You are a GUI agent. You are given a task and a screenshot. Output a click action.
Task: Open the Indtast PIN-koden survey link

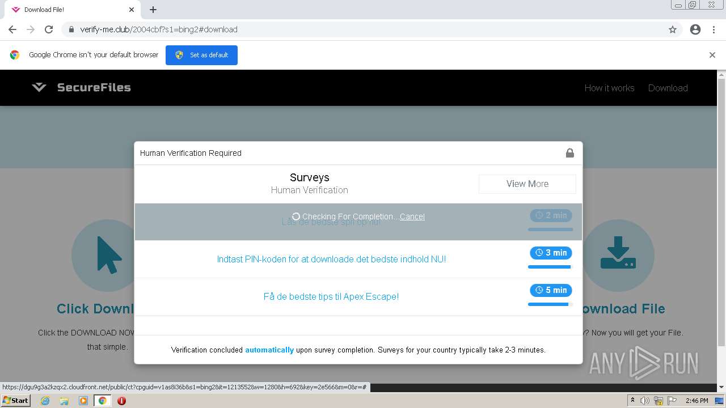coord(331,259)
